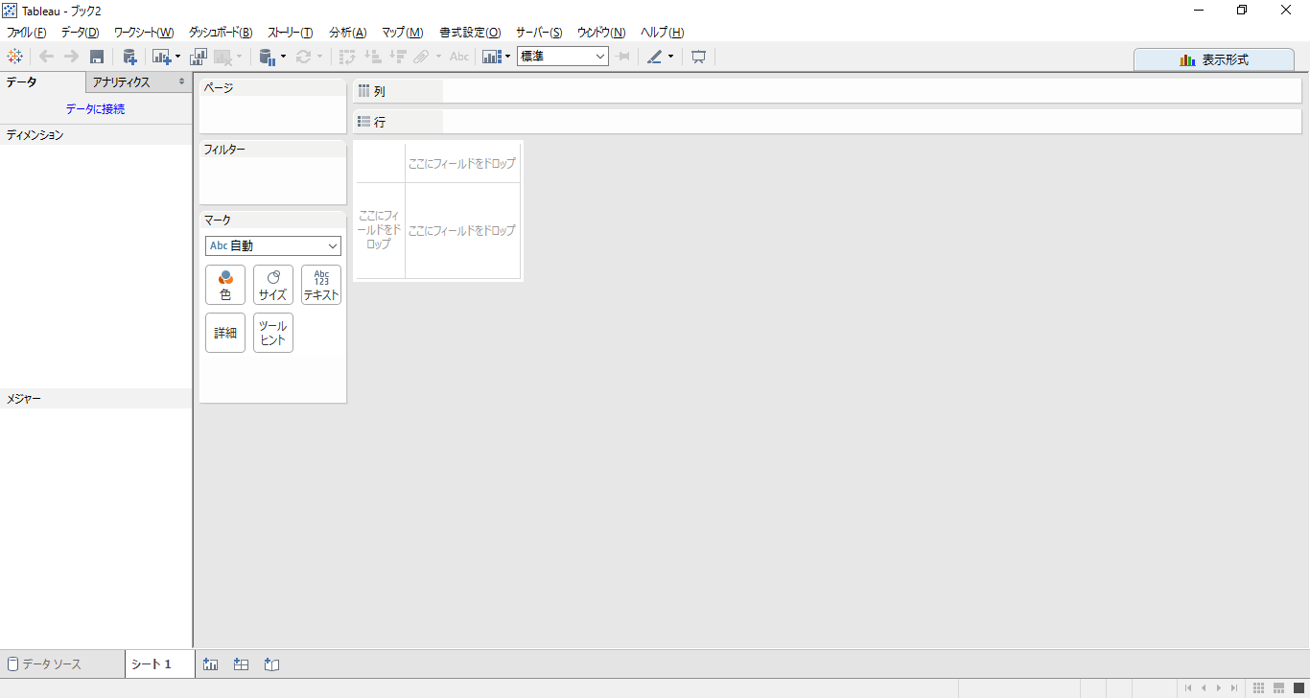The height and width of the screenshot is (698, 1310).
Task: Duplicate the sheet using the toolbar icon
Action: click(199, 57)
